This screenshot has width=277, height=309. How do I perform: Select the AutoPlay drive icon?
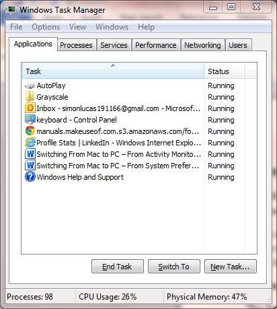coord(30,86)
